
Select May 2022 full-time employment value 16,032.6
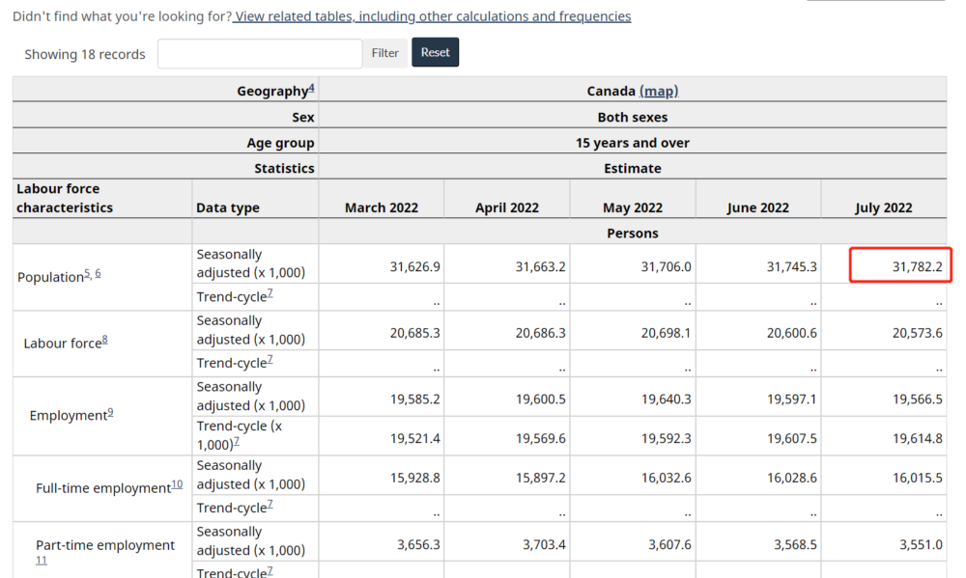pos(666,478)
